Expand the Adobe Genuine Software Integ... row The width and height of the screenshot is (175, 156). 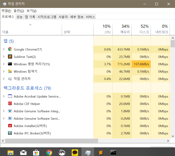pyautogui.click(x=4, y=111)
